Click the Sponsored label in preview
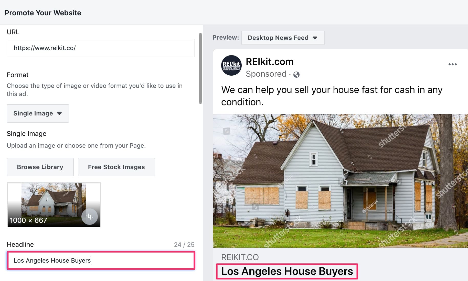 tap(266, 74)
